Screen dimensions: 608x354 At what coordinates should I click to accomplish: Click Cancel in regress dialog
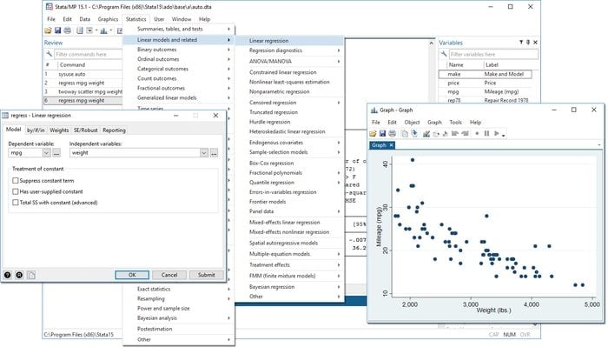[x=169, y=275]
